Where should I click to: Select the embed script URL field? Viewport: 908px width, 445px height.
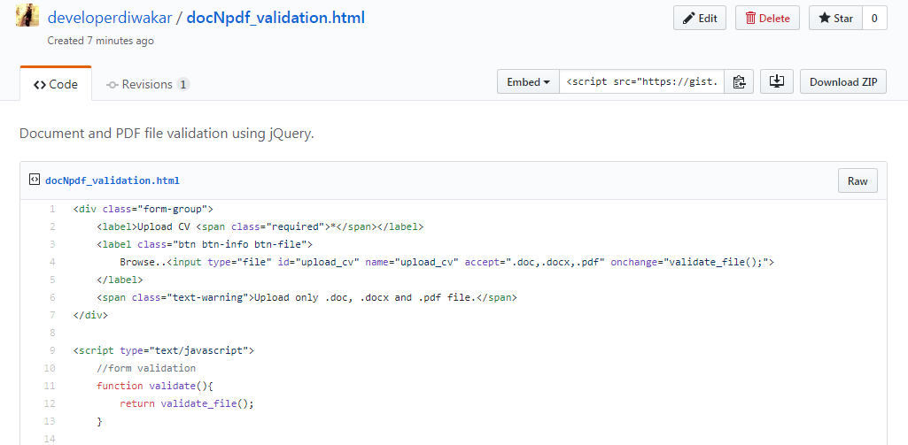click(x=641, y=81)
